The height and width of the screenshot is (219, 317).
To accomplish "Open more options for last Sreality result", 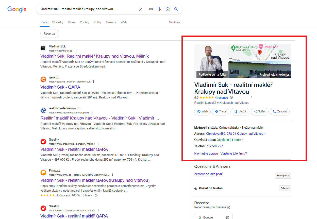I will click(x=98, y=211).
